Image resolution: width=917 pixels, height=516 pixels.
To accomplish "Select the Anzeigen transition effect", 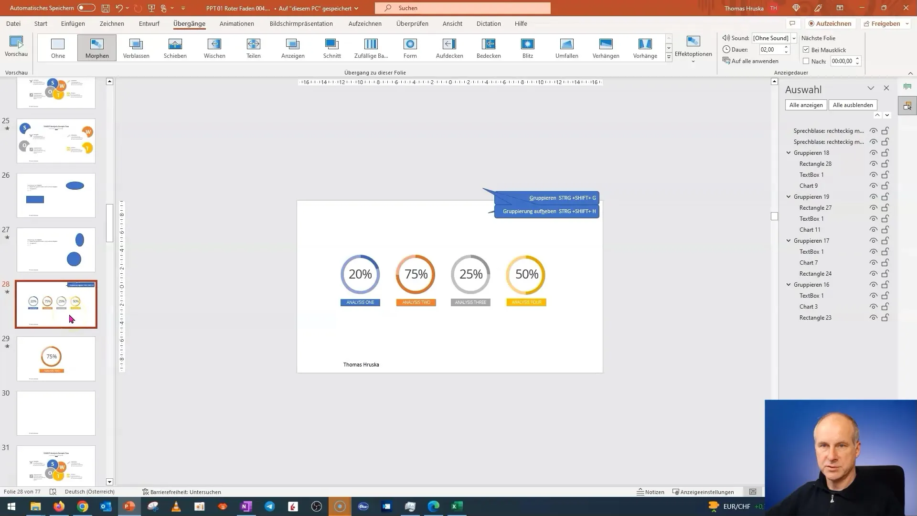I will tap(292, 47).
